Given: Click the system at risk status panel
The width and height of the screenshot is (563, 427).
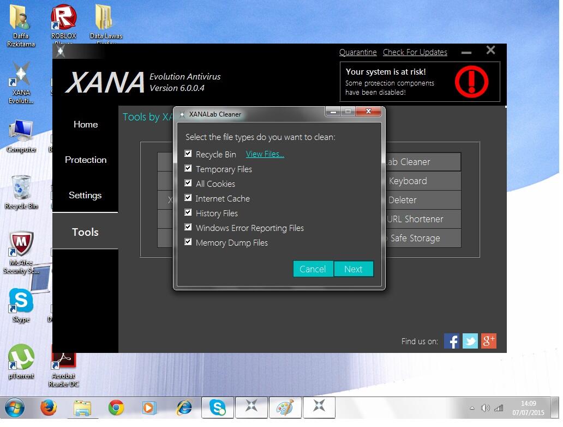Looking at the screenshot, I should [x=420, y=81].
